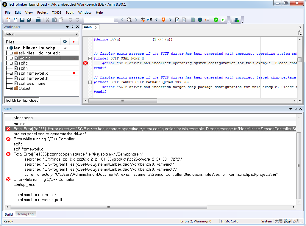Image resolution: width=306 pixels, height=226 pixels.
Task: Select the Pe1696 Semaphore.h fatal error message
Action: (x=79, y=154)
